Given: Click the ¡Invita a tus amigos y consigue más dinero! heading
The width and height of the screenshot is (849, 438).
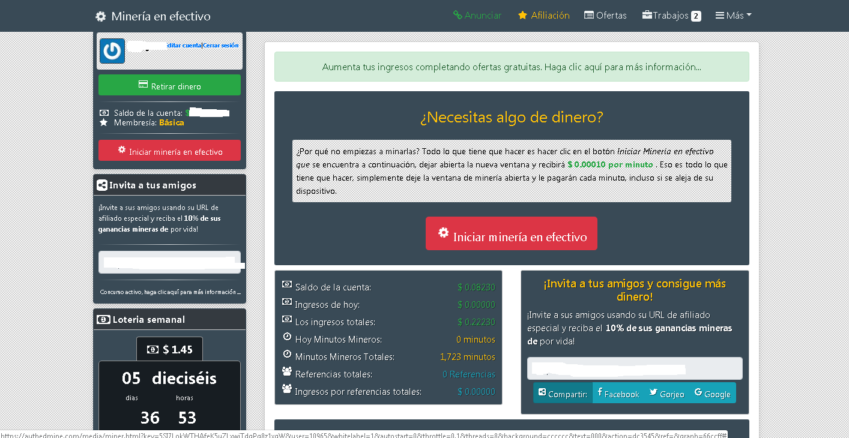Looking at the screenshot, I should pos(635,290).
